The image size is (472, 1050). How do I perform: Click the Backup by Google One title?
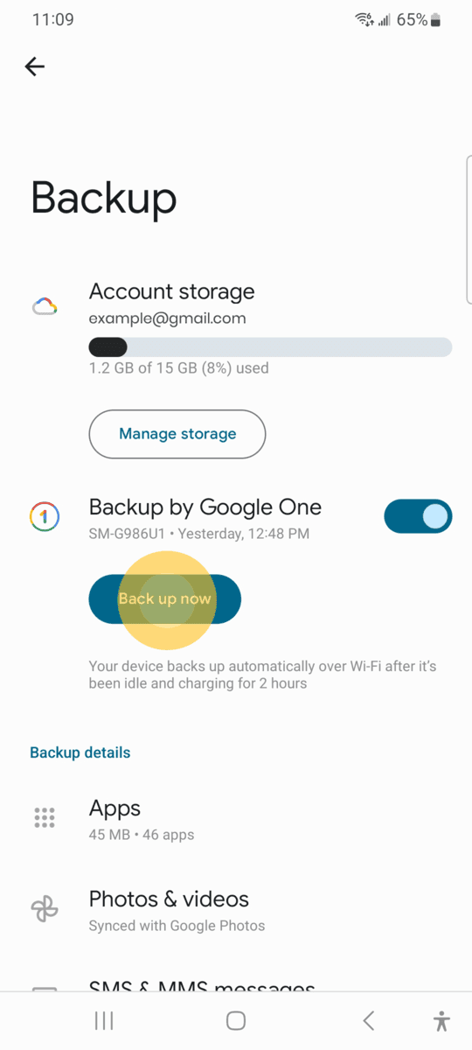click(x=205, y=507)
